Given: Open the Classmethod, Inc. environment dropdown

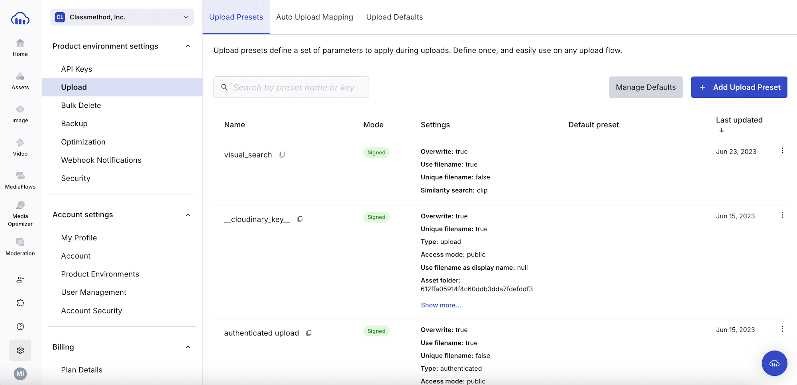Looking at the screenshot, I should coord(122,17).
